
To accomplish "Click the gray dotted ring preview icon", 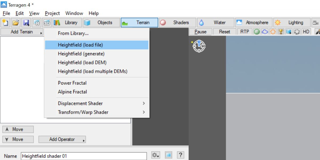I will [x=297, y=32].
